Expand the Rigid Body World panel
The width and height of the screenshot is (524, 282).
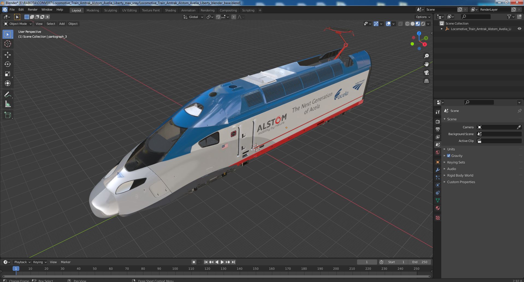point(460,175)
